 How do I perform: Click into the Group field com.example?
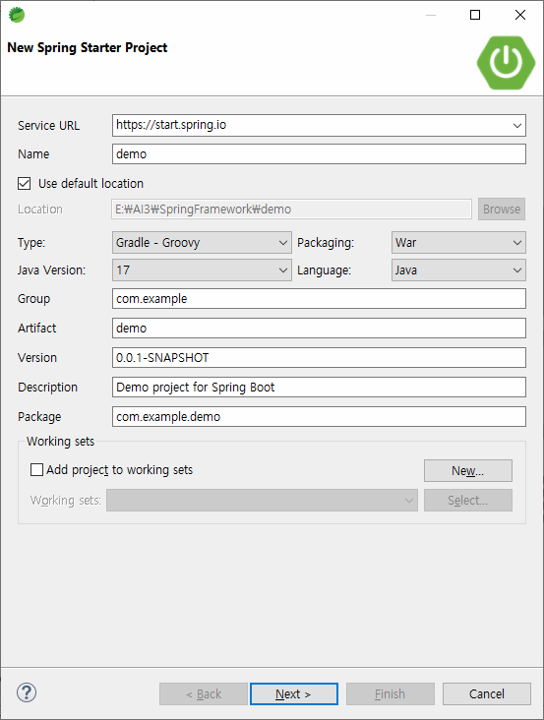click(x=319, y=298)
